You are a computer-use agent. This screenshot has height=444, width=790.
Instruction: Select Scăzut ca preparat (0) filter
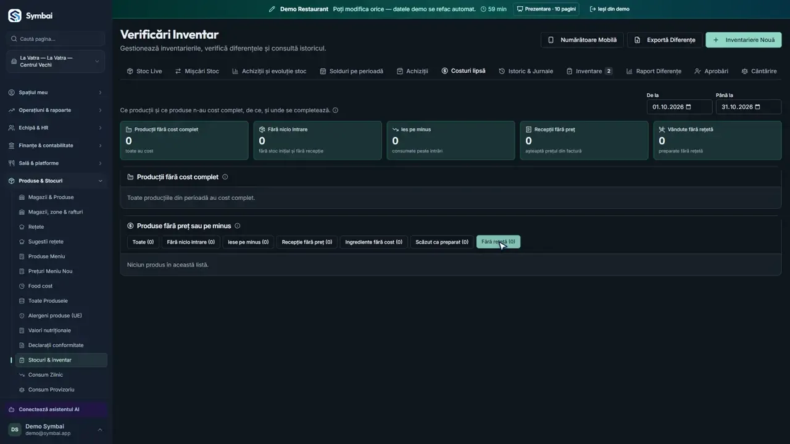(x=443, y=242)
